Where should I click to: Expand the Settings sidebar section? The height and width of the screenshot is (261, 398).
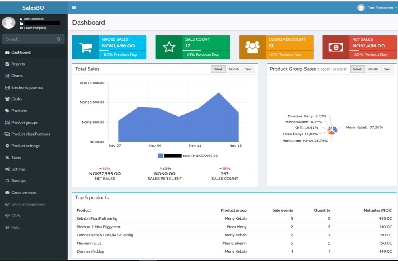tap(18, 169)
